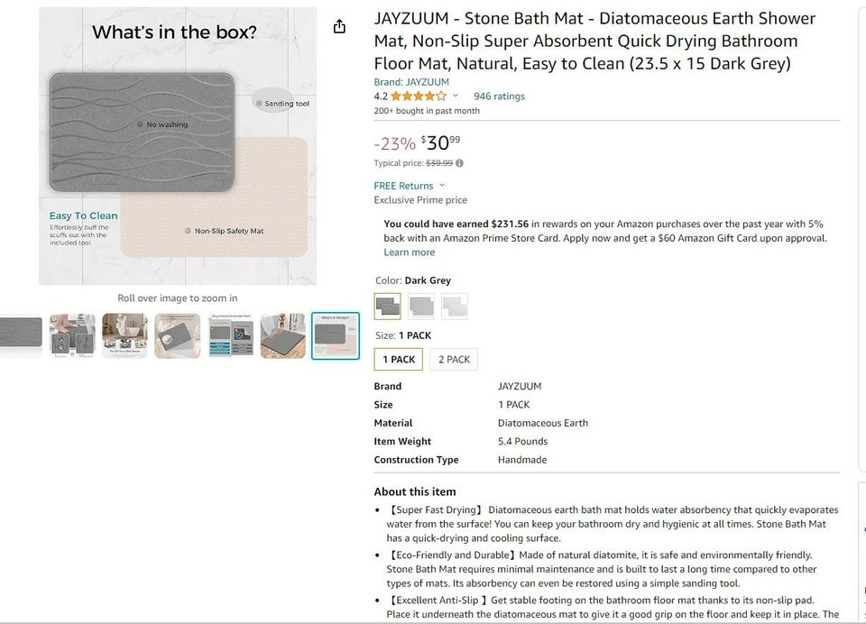Select the Dark Grey color swatch
The height and width of the screenshot is (624, 866).
click(387, 306)
